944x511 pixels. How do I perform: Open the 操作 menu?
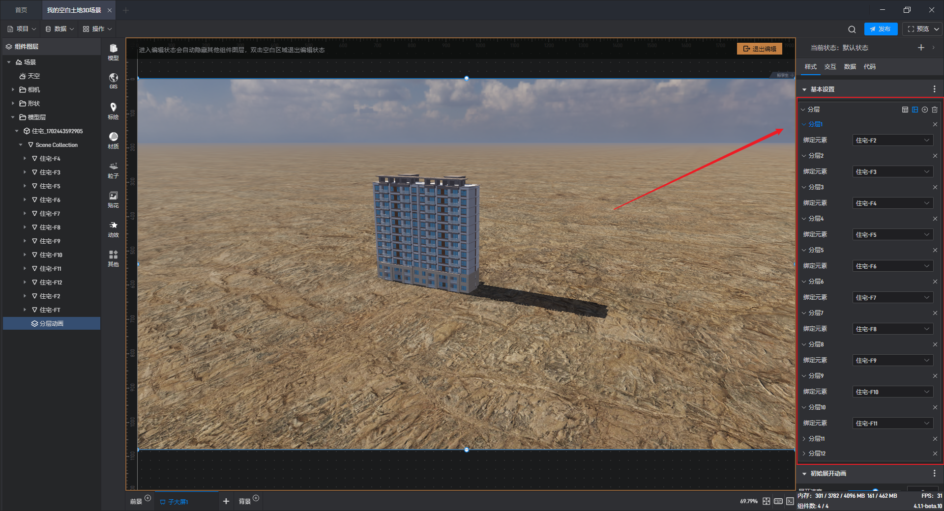pyautogui.click(x=97, y=29)
